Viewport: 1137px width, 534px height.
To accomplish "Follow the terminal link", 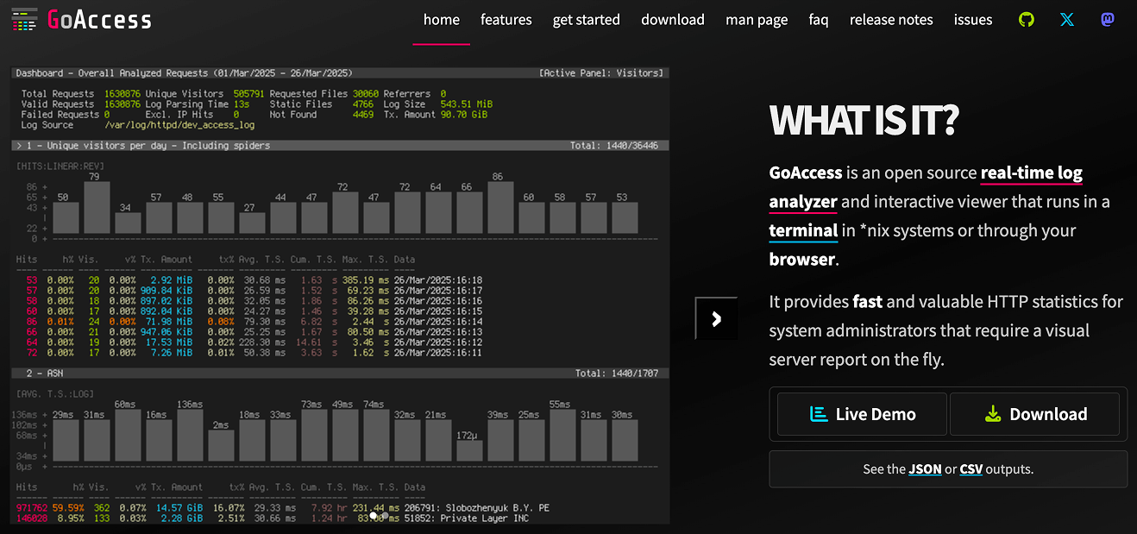I will pos(803,230).
